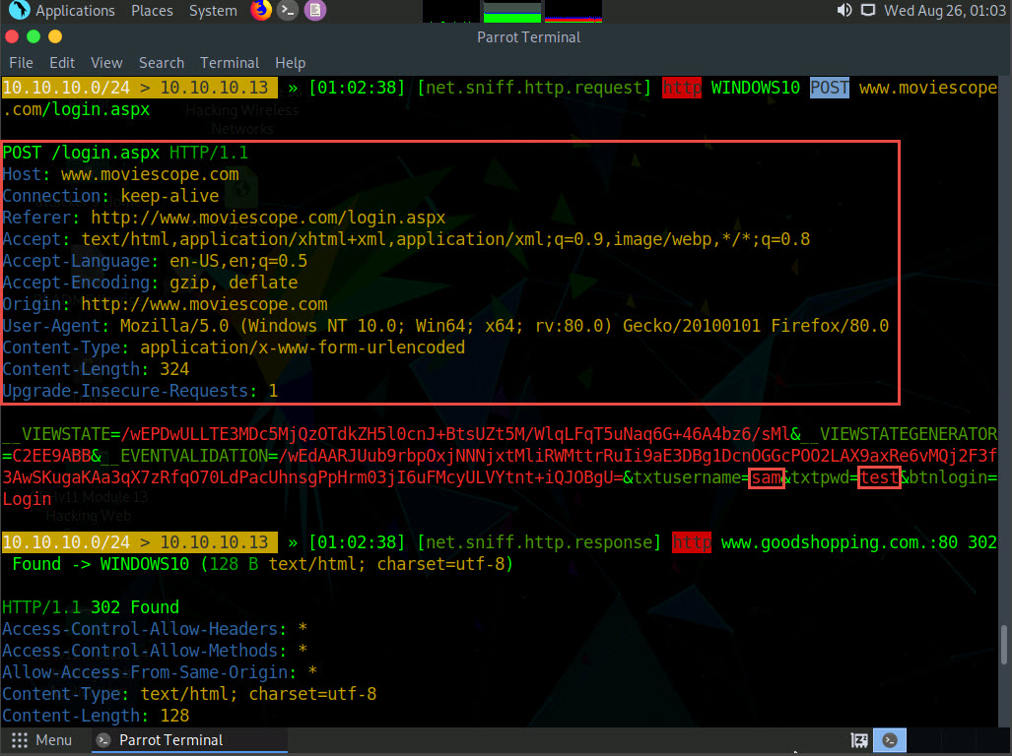Click the '[net.sniff.http.request]' tag
1012x756 pixels.
coord(534,88)
